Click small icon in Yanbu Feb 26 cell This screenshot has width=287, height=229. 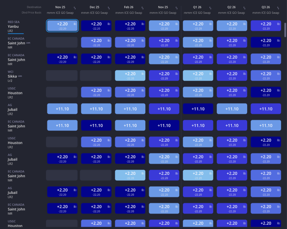coord(143,24)
